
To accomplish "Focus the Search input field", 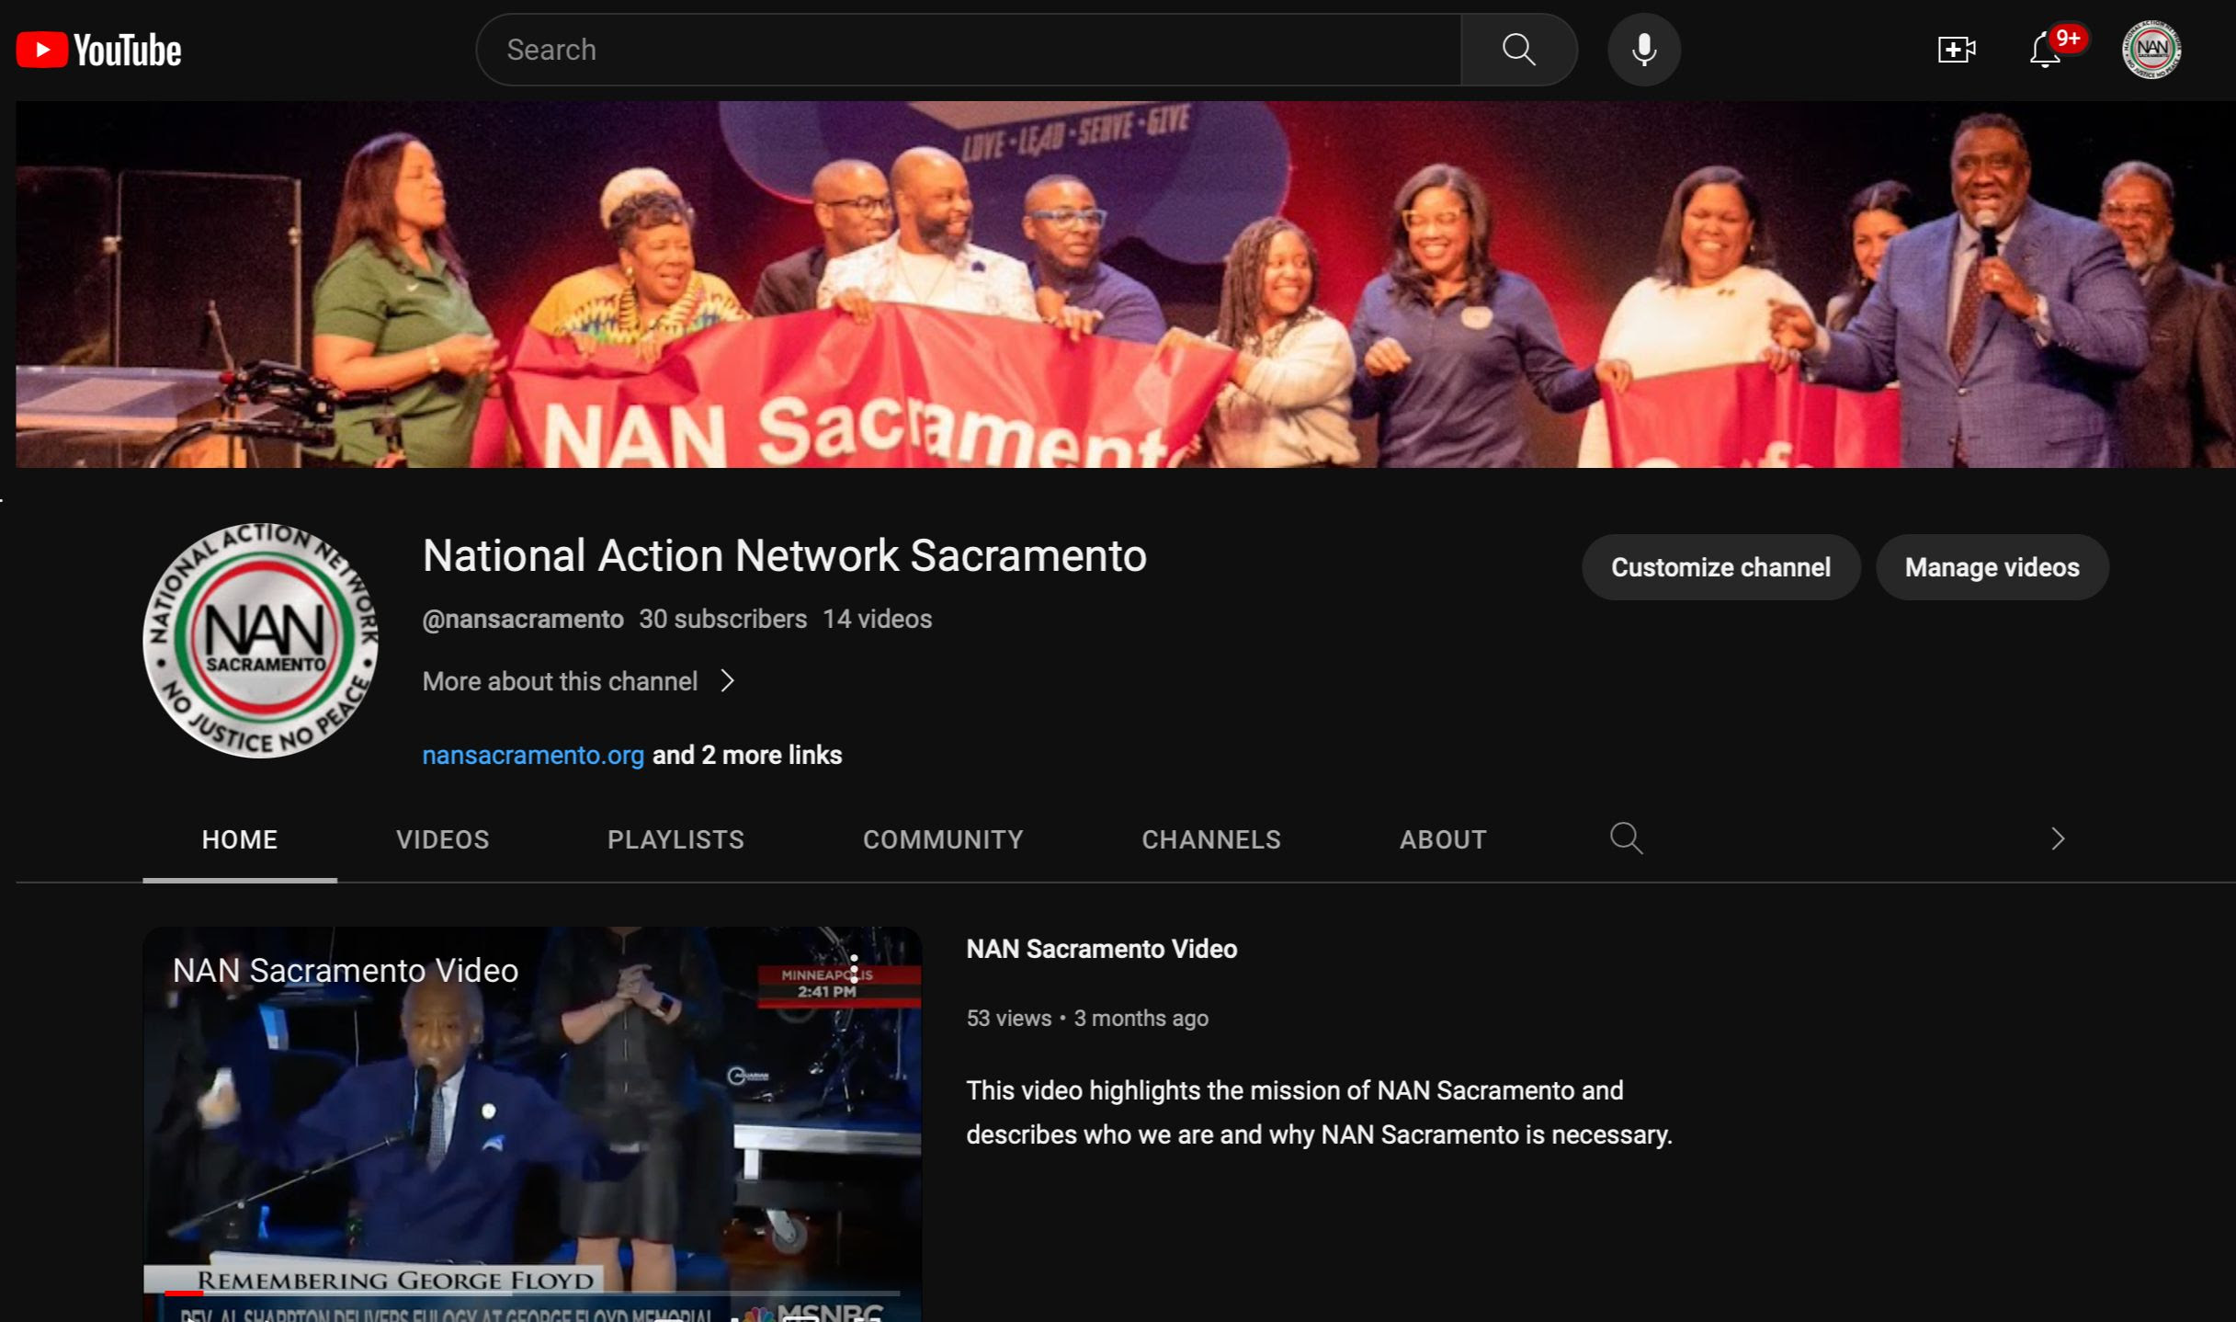I will [969, 50].
